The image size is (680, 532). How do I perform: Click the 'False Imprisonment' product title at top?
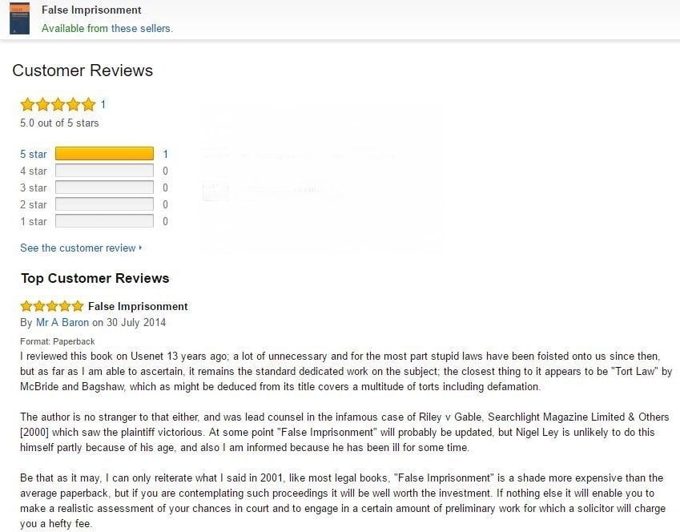[91, 10]
